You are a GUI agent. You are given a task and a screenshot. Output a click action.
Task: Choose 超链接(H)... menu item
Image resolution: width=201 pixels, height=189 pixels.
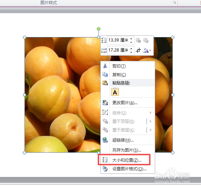point(128,140)
